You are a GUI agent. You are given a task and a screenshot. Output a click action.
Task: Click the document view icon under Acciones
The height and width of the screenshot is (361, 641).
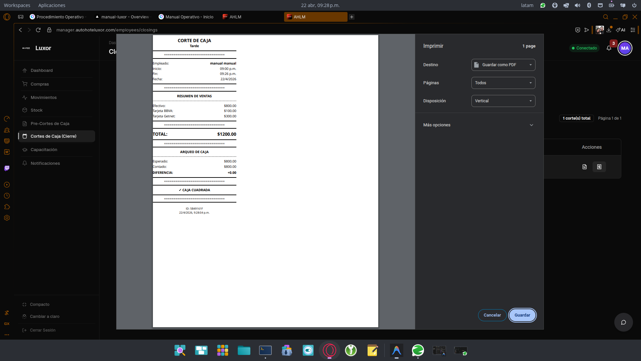point(585,167)
